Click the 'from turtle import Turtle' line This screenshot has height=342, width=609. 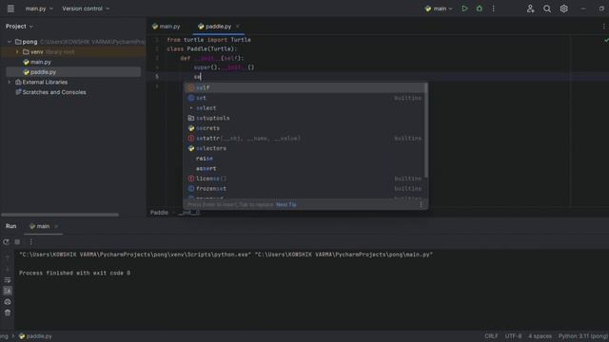[x=208, y=40]
